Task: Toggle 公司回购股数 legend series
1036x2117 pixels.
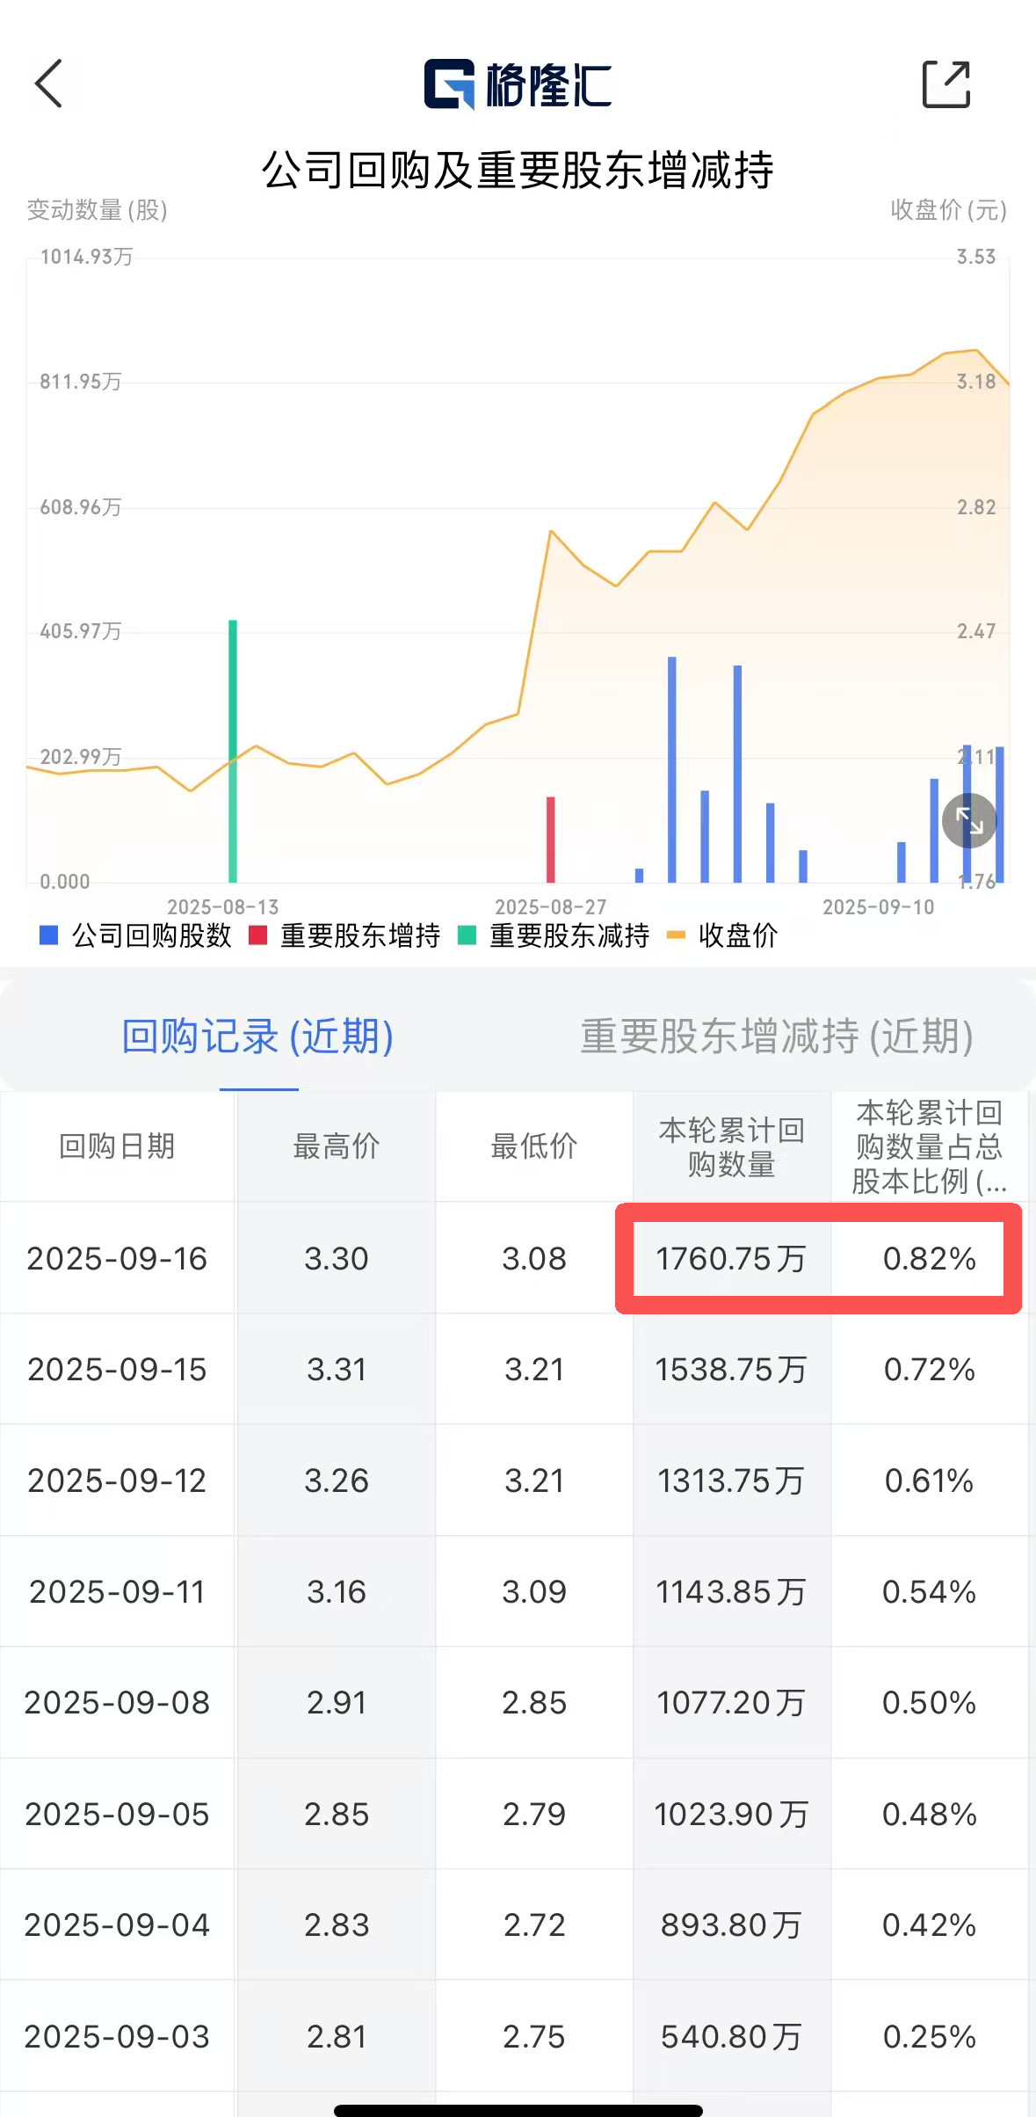Action: [136, 935]
